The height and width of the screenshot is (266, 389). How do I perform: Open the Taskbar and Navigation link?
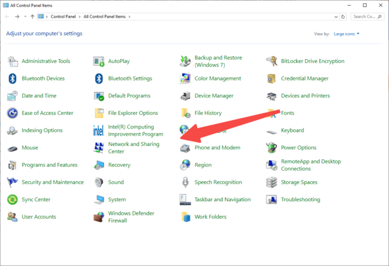click(222, 199)
